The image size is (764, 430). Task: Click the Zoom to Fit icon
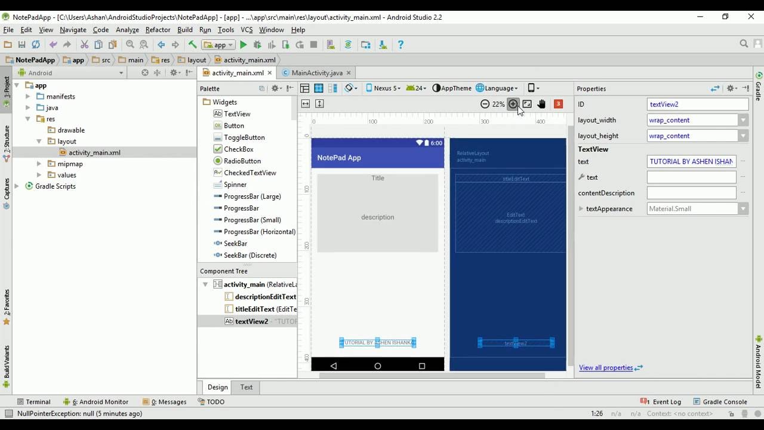[x=527, y=104]
